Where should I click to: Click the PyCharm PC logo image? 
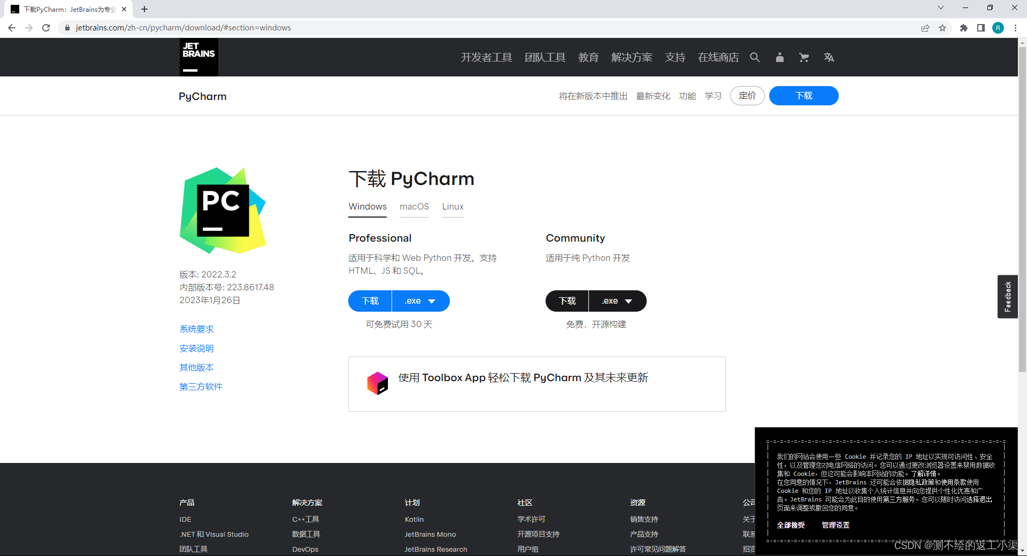coord(223,210)
